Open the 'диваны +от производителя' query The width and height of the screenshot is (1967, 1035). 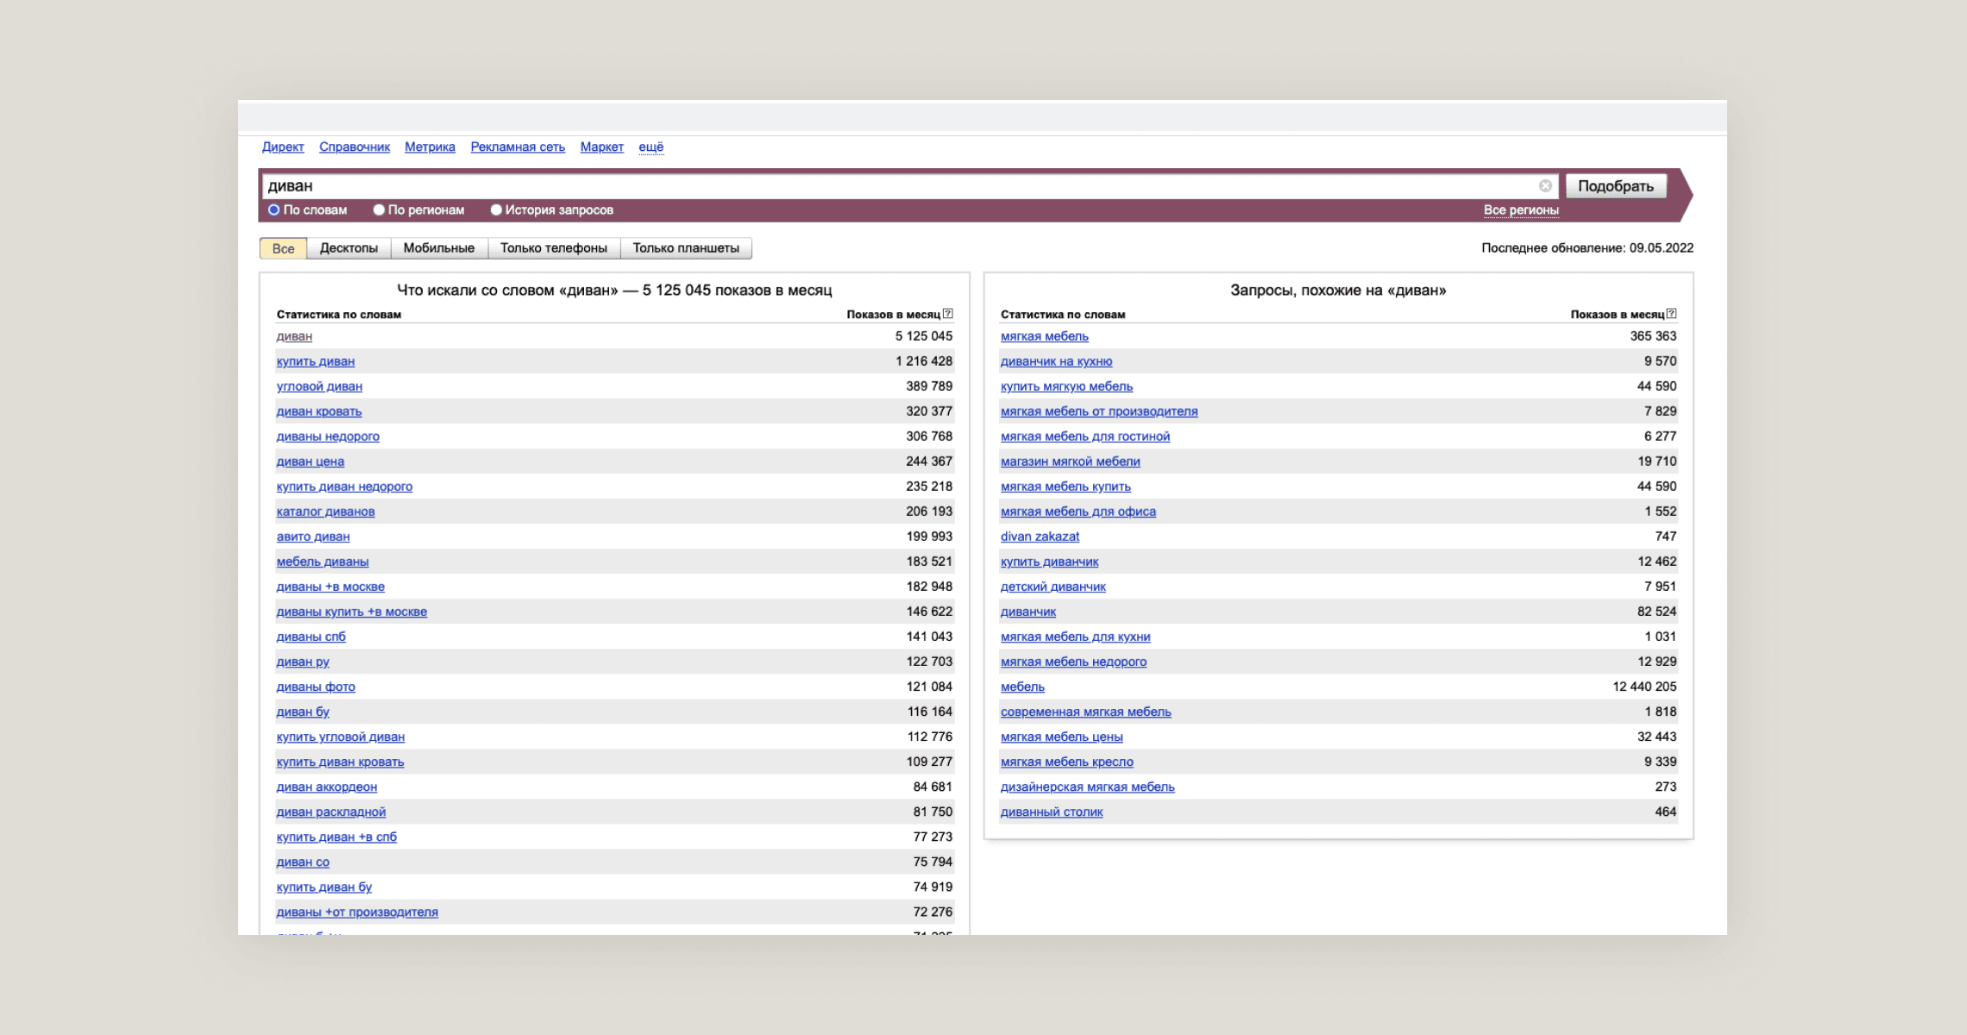[357, 912]
